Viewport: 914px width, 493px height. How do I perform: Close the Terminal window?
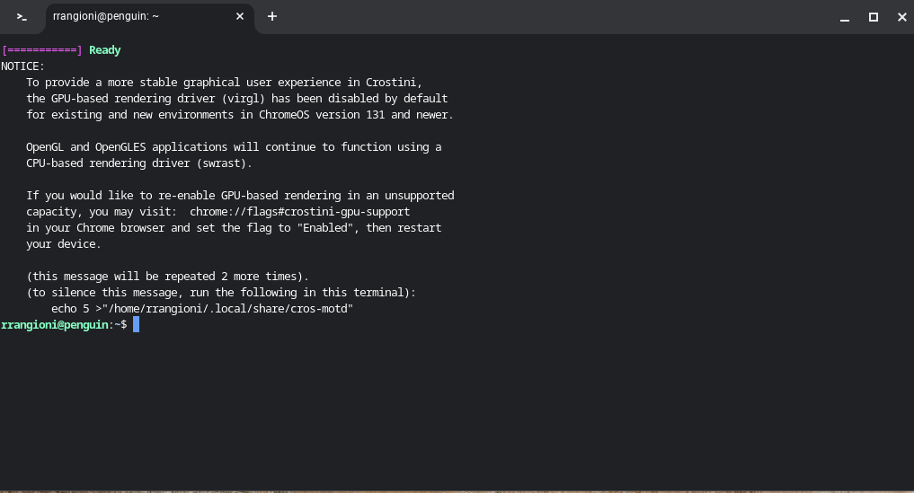[x=901, y=17]
